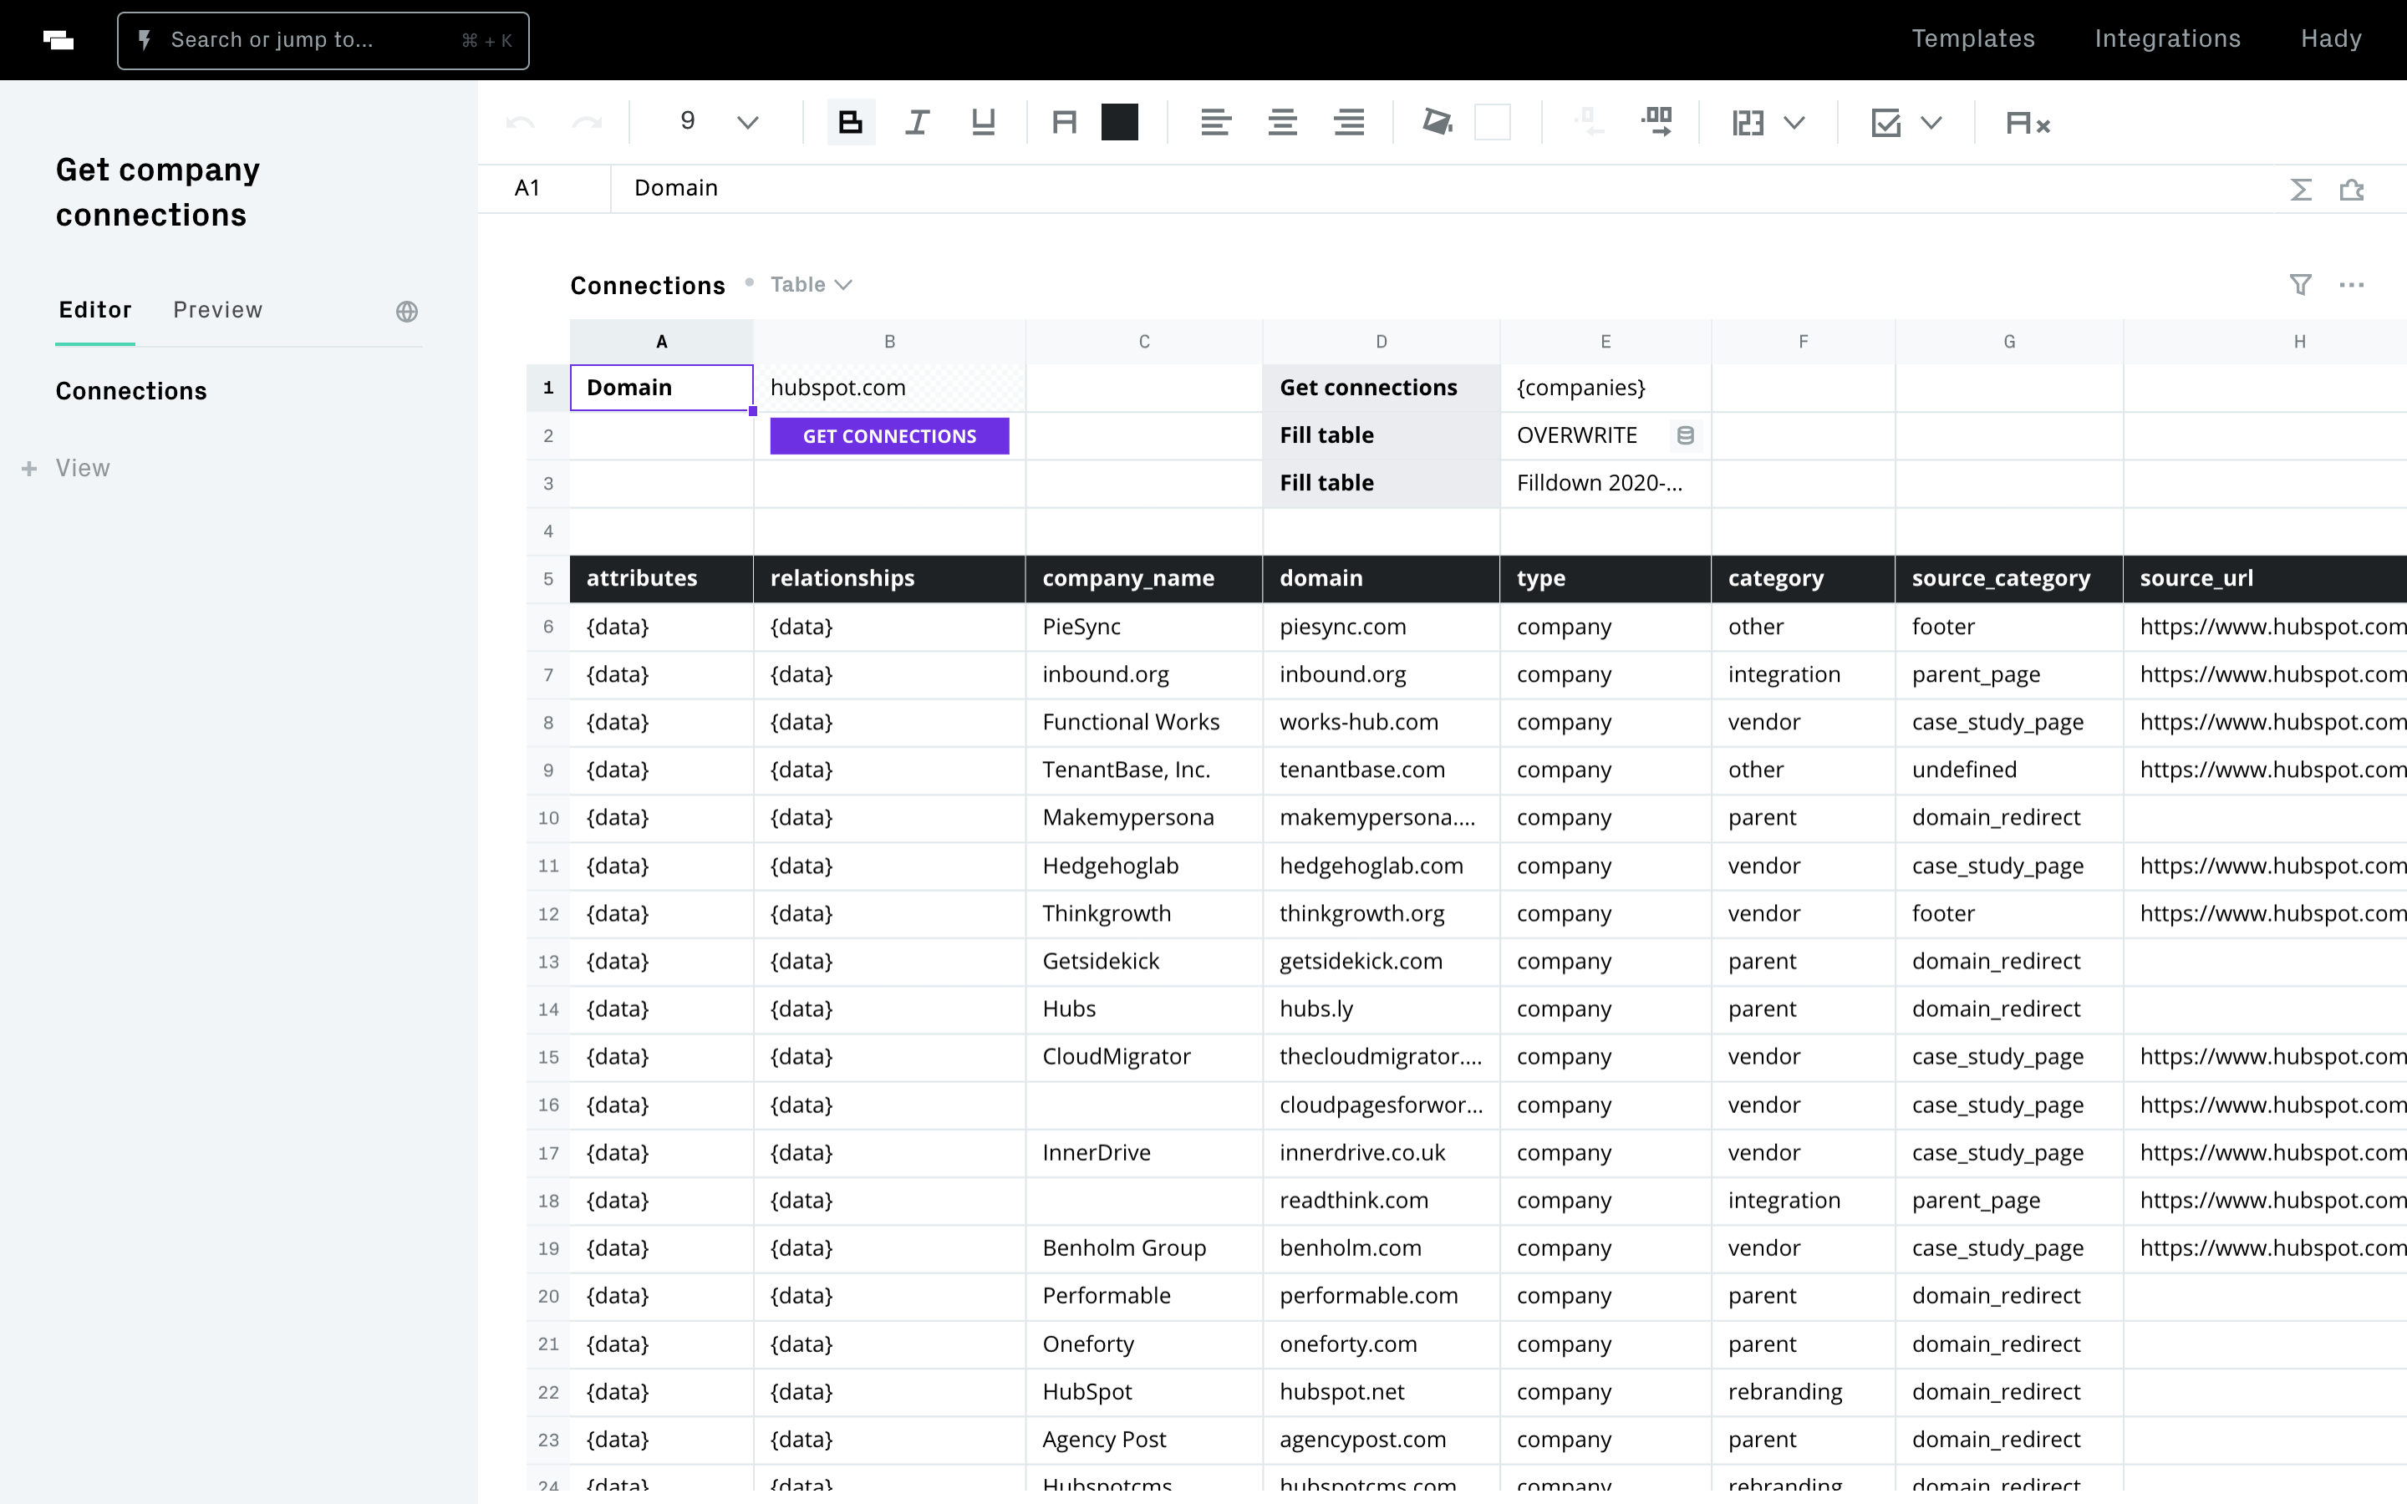The width and height of the screenshot is (2407, 1504).
Task: Click the fill color bucket icon
Action: tap(1438, 122)
